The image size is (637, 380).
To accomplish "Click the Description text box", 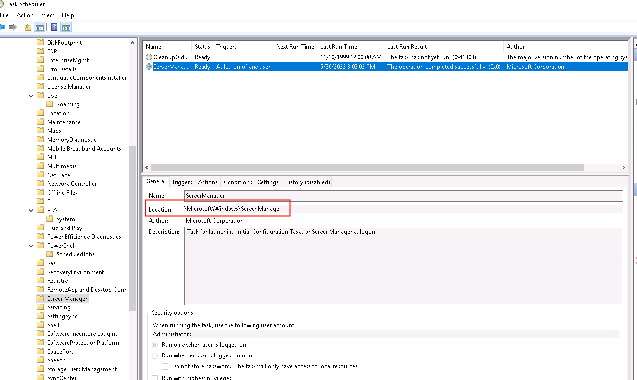I will [x=404, y=266].
